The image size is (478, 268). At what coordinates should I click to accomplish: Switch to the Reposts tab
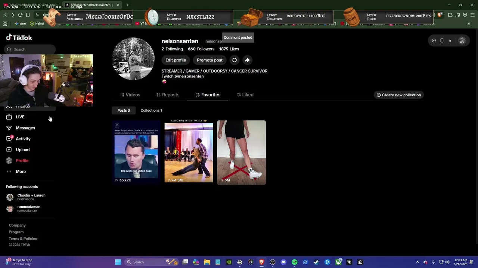coord(168,95)
